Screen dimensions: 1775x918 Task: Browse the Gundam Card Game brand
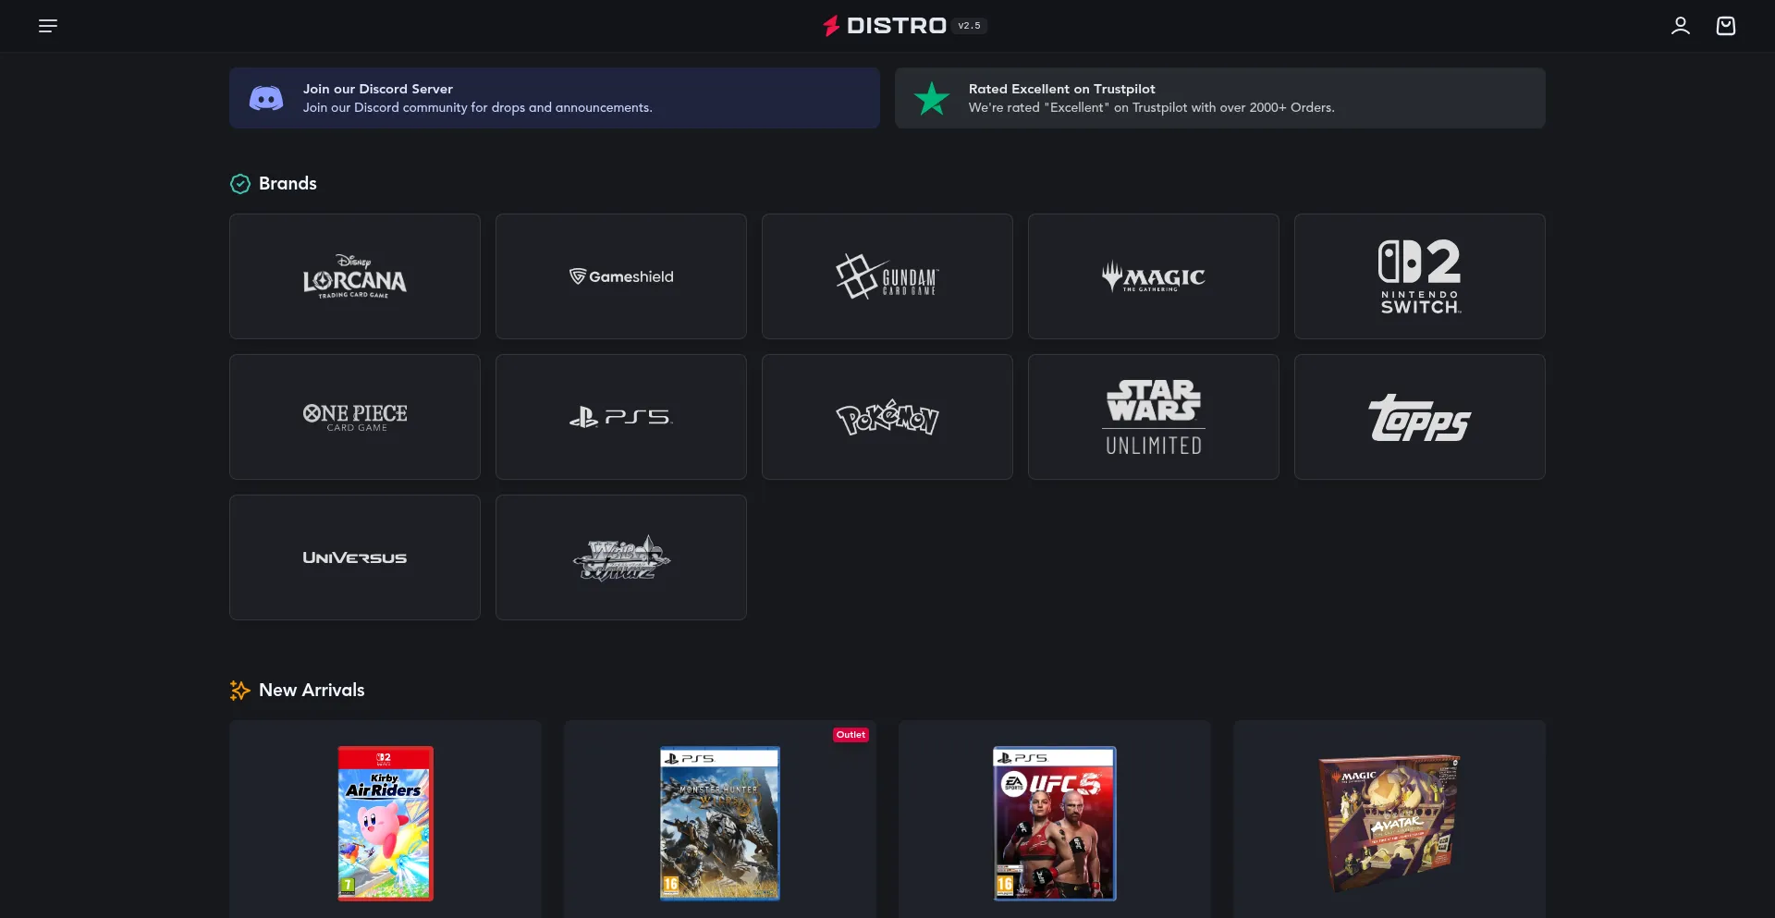point(887,276)
